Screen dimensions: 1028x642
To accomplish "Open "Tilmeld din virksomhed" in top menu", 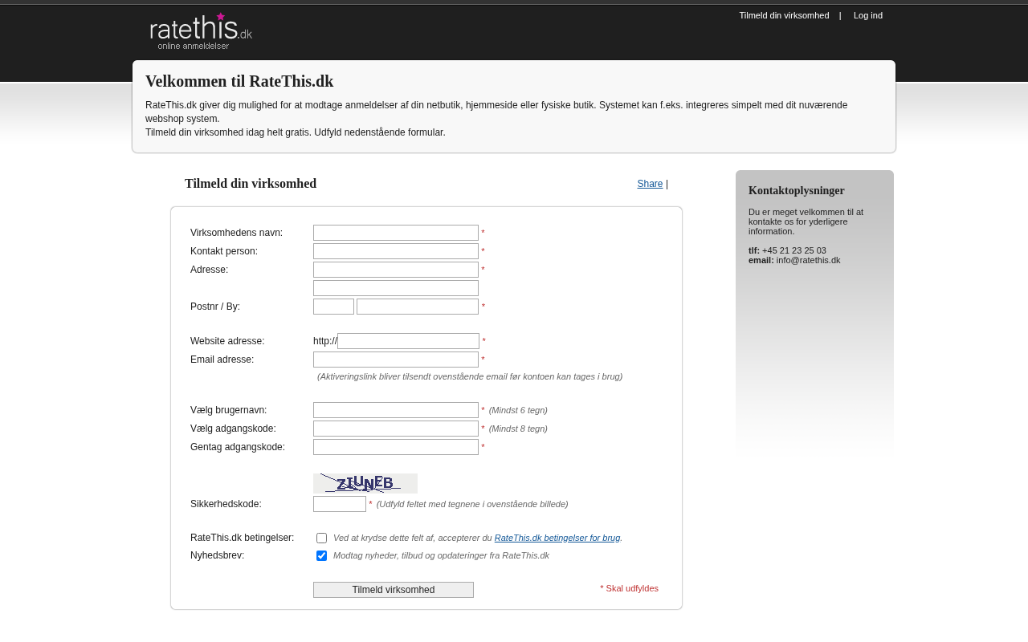I will pos(784,15).
